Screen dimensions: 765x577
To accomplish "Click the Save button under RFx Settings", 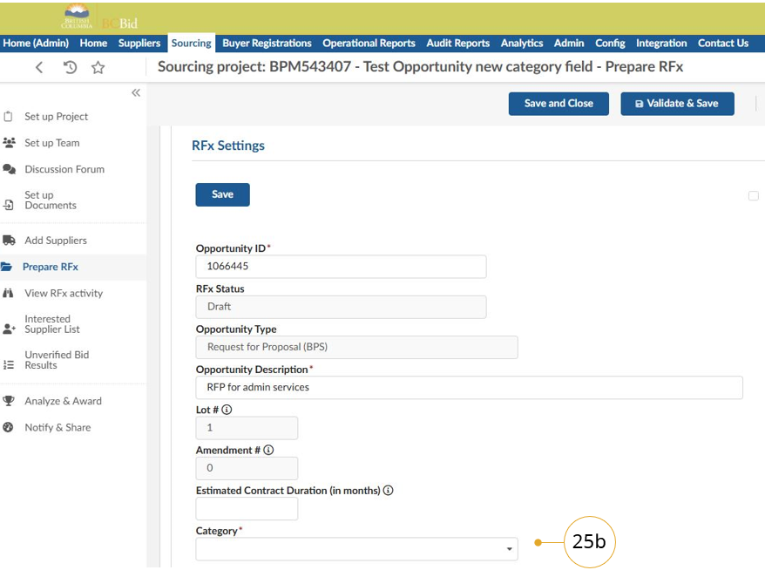I will [222, 194].
